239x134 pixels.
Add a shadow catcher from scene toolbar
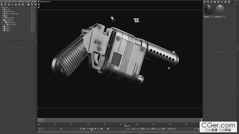19,5
